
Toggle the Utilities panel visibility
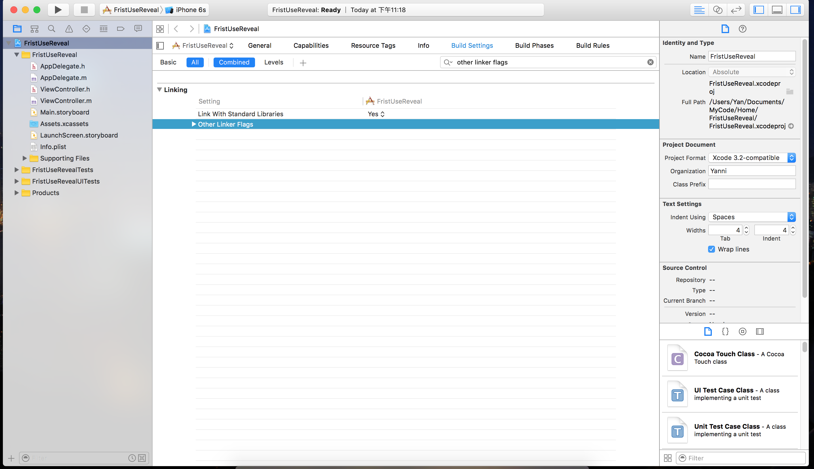[796, 10]
